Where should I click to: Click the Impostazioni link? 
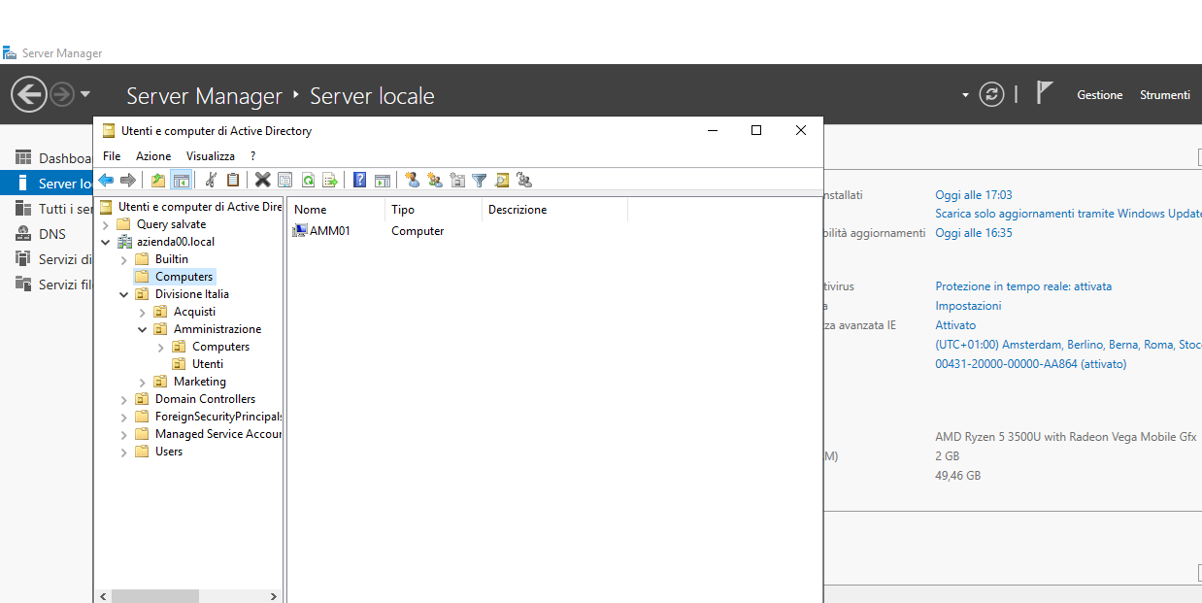pyautogui.click(x=968, y=306)
